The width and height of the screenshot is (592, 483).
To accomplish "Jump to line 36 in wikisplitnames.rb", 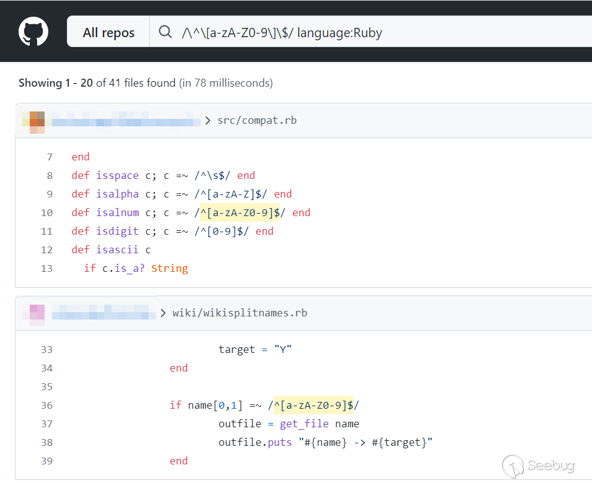I will coord(46,406).
